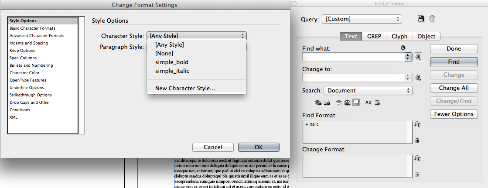Screen dimensions: 488x188
Task: Open special characters menu for Change to
Action: pyautogui.click(x=418, y=77)
